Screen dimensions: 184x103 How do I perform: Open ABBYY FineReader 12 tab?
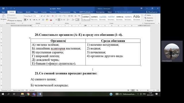point(86,12)
